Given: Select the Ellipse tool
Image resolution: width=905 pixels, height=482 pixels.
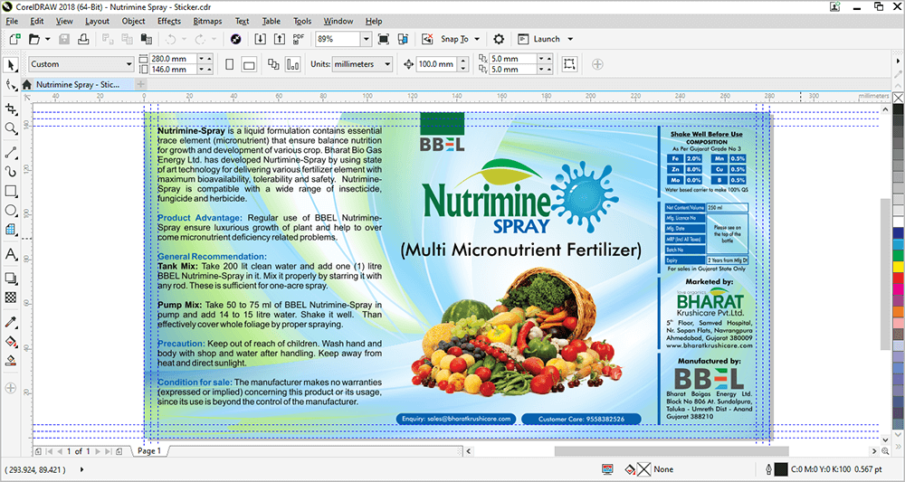Looking at the screenshot, I should (x=10, y=210).
